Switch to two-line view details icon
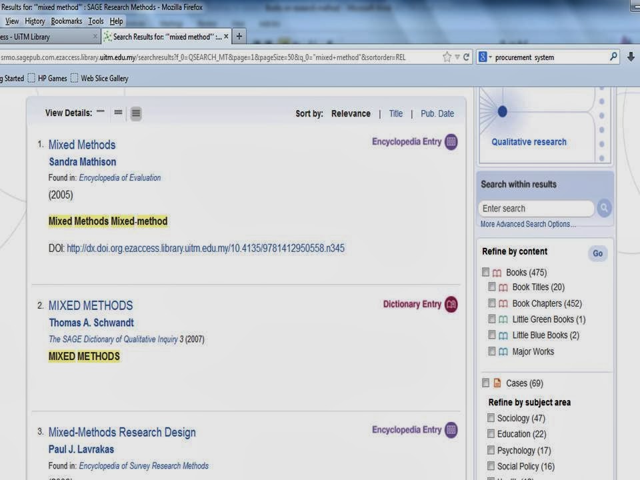The width and height of the screenshot is (640, 480). point(118,112)
